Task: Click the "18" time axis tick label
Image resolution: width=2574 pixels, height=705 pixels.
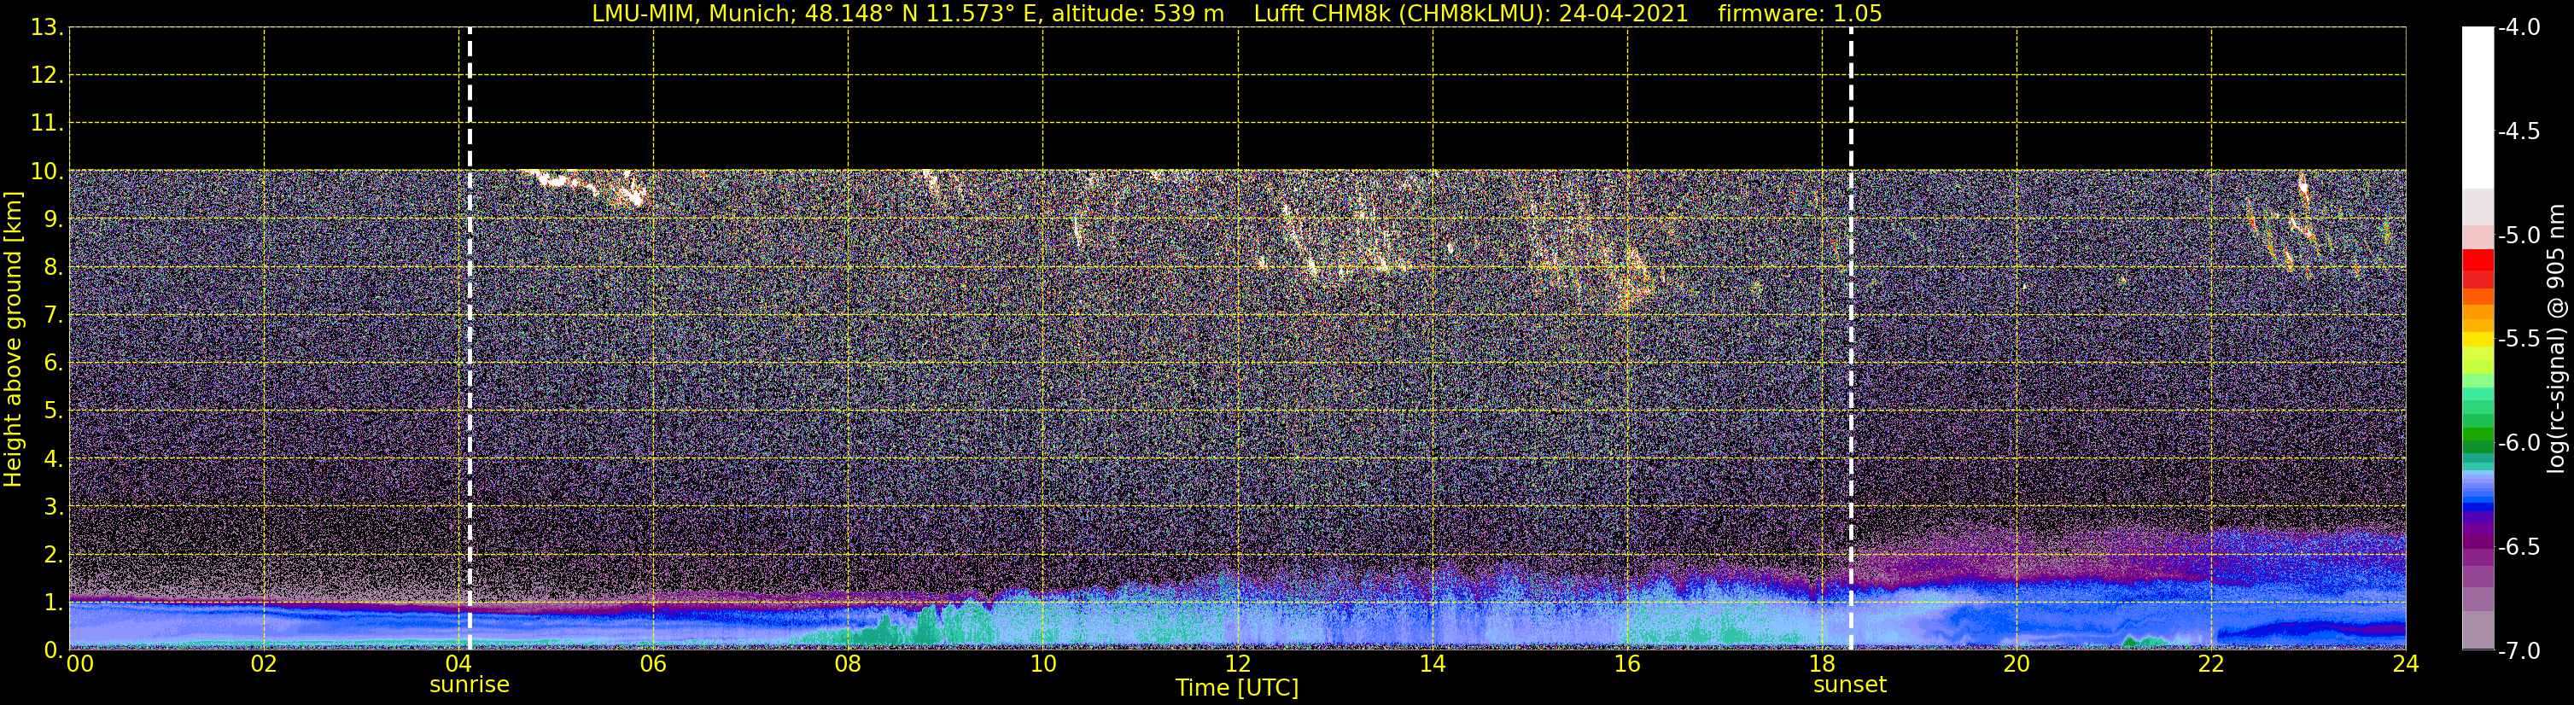Action: point(1823,664)
